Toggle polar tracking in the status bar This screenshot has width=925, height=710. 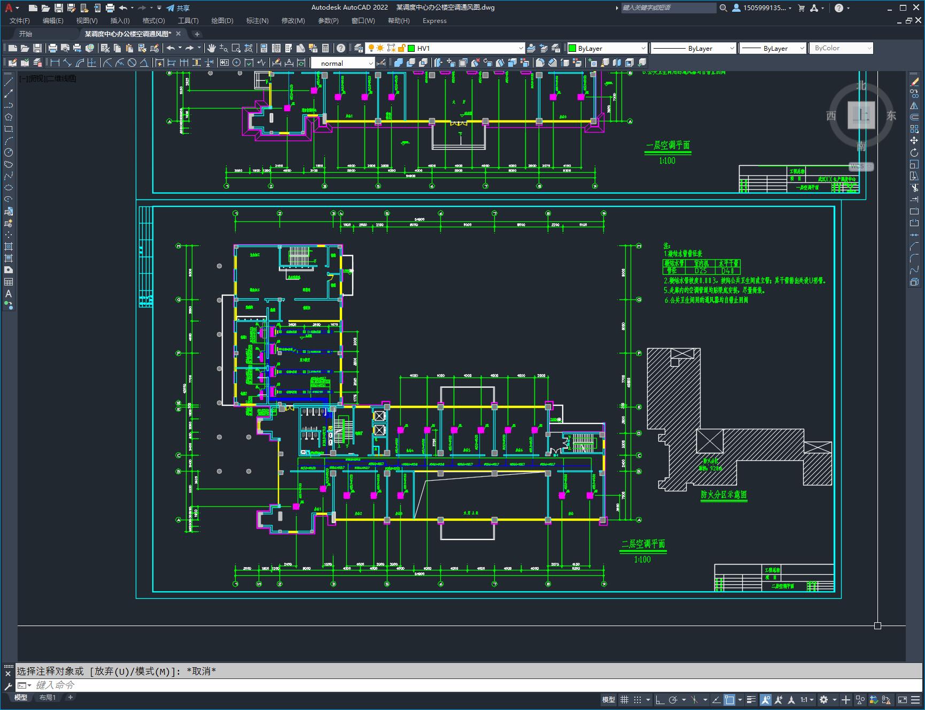pos(673,699)
